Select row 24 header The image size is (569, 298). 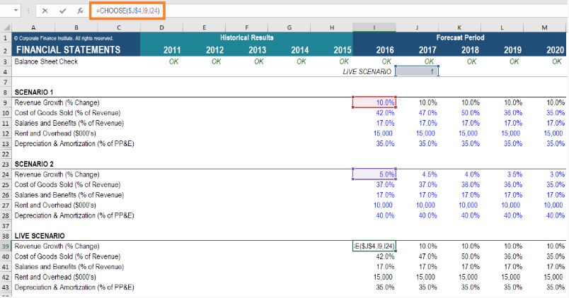[6, 174]
